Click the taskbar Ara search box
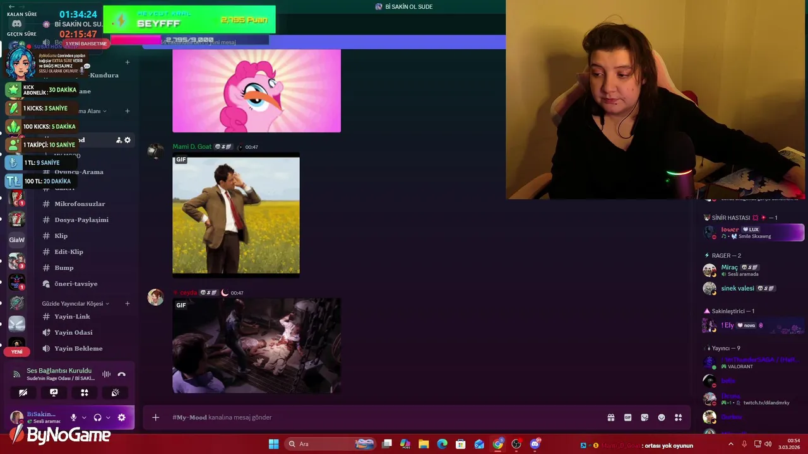808x454 pixels. (x=330, y=444)
